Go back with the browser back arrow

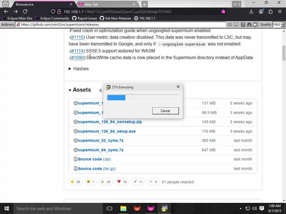[x=6, y=12]
